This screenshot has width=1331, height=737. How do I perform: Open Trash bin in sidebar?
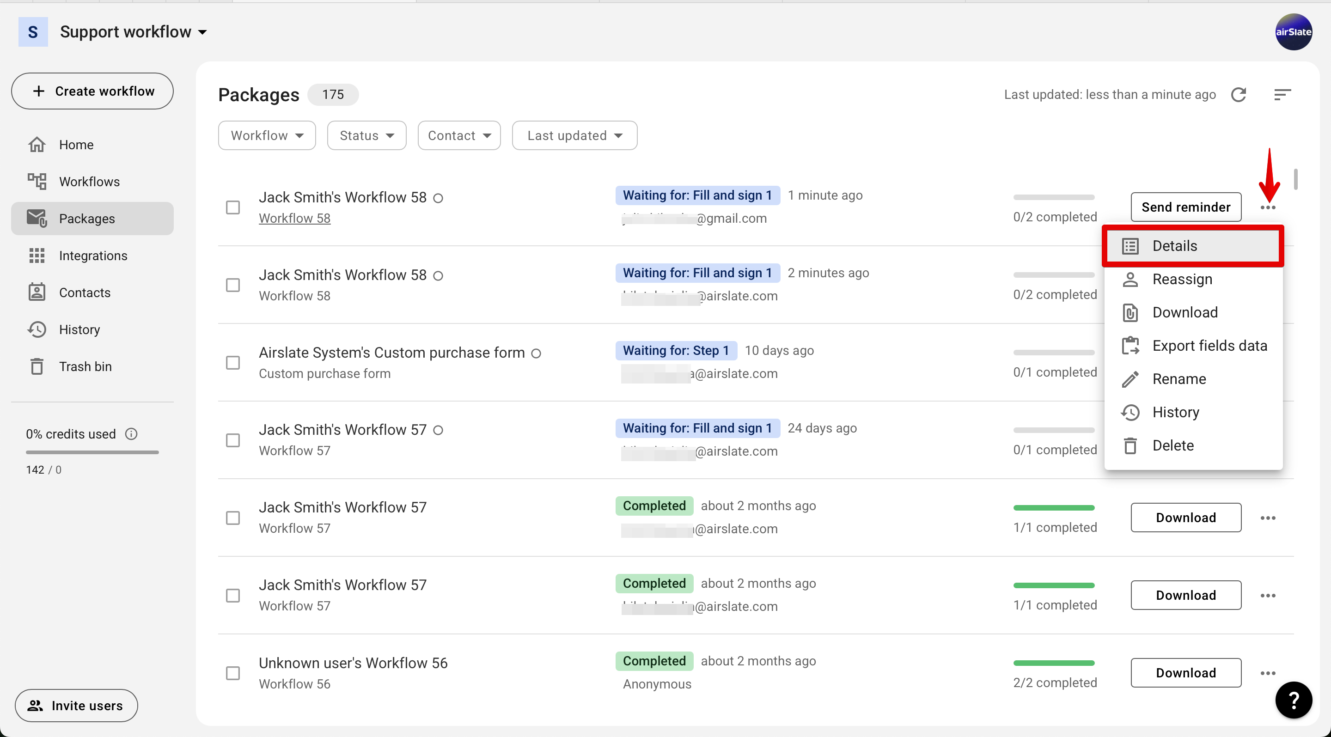coord(92,367)
